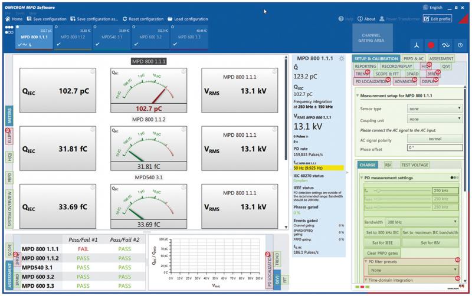Click the third greyed frequency slider
The height and width of the screenshot is (296, 472).
click(x=402, y=207)
